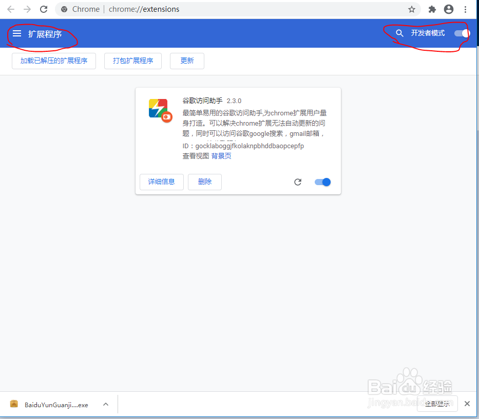Click 更新 button
The height and width of the screenshot is (419, 479).
[187, 61]
